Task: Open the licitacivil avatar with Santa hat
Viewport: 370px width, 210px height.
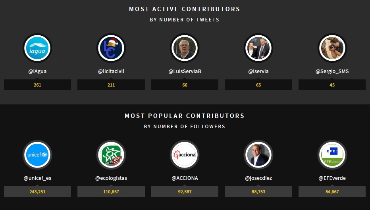Action: point(111,48)
